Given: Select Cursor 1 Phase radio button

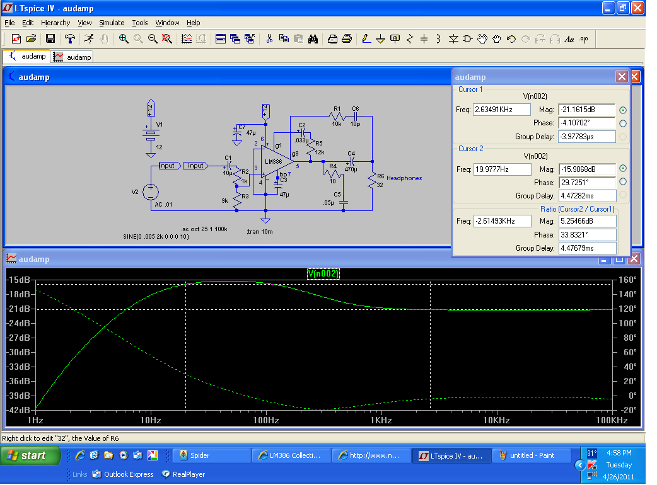Looking at the screenshot, I should click(623, 123).
